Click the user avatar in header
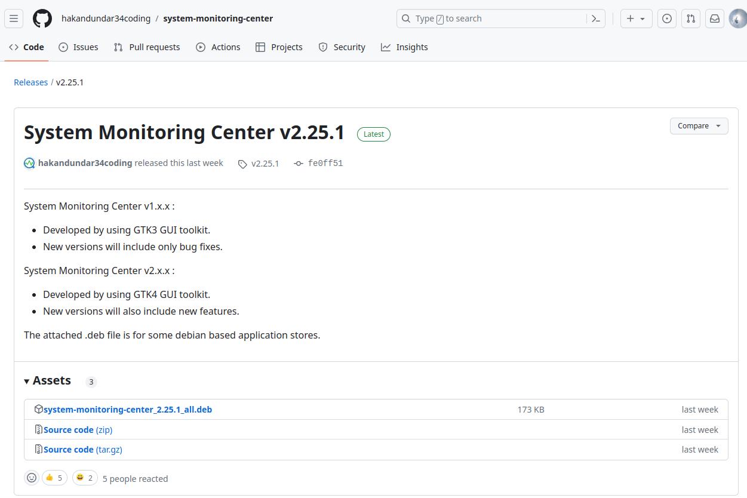 [738, 19]
